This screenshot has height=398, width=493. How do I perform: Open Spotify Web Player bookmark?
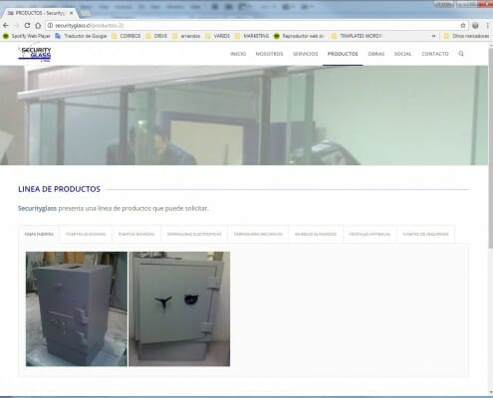click(x=27, y=36)
